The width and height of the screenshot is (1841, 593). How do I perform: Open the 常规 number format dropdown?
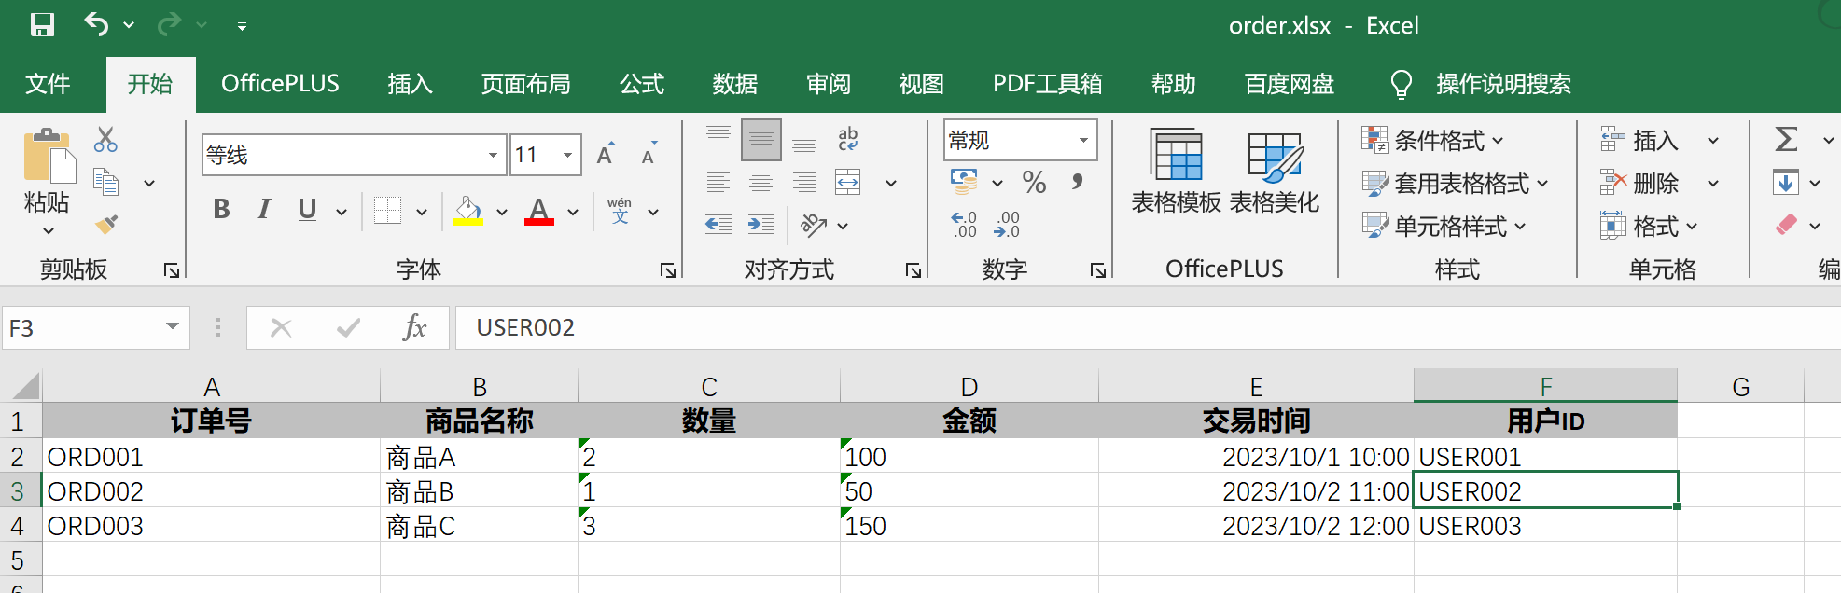[x=1083, y=141]
